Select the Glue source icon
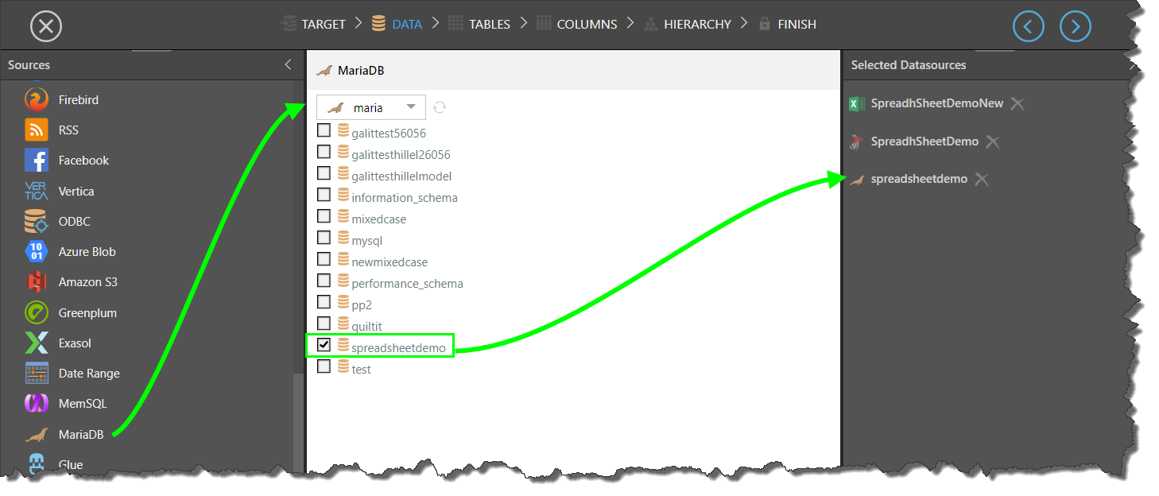 coord(37,464)
